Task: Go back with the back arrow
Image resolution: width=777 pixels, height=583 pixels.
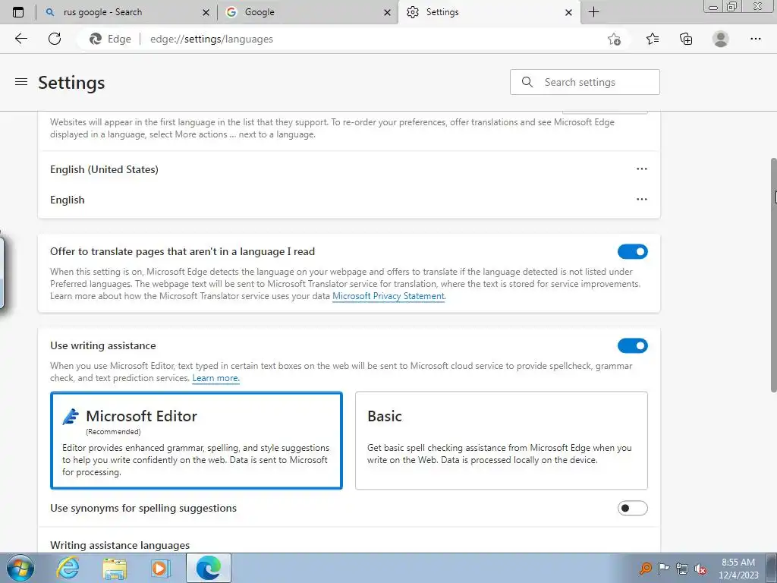Action: coord(20,39)
